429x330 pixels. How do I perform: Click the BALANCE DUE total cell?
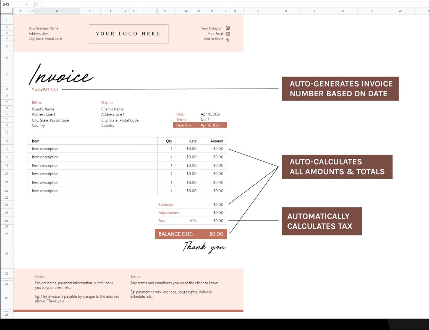pos(216,234)
